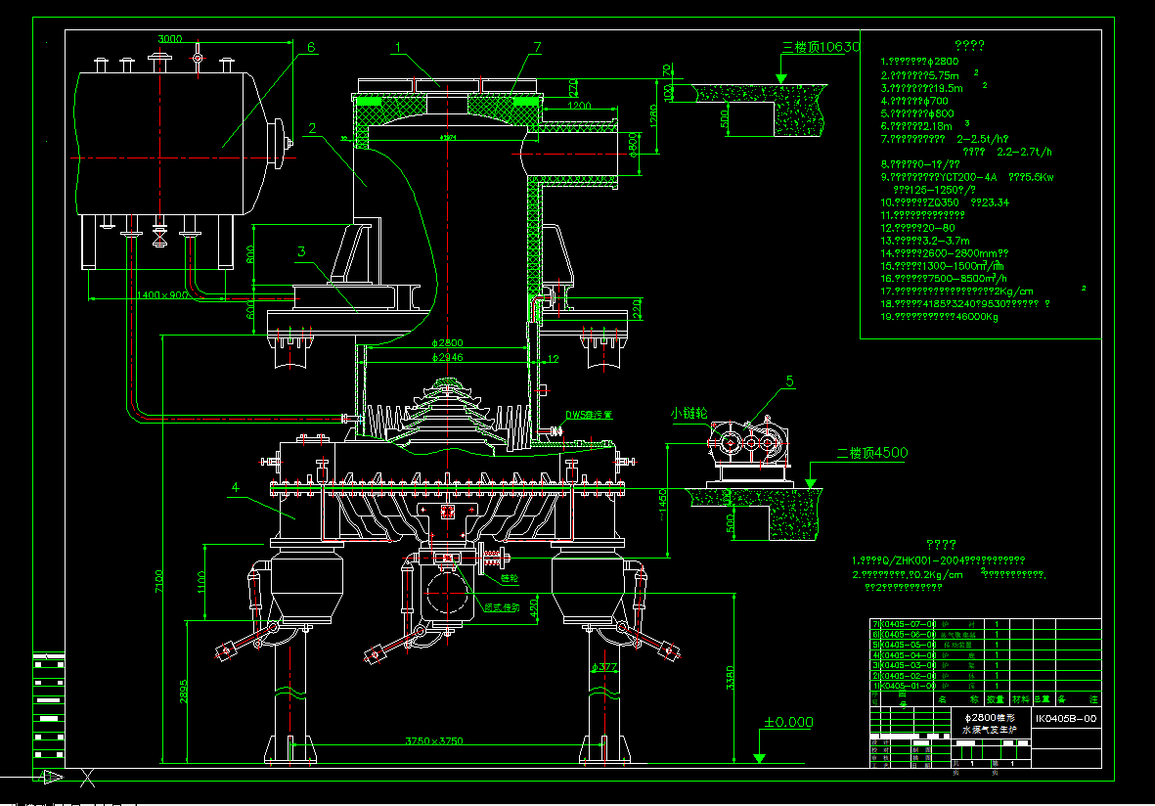Select the 1200 outlet pipe dimension
Viewport: 1155px width, 806px height.
coord(579,106)
